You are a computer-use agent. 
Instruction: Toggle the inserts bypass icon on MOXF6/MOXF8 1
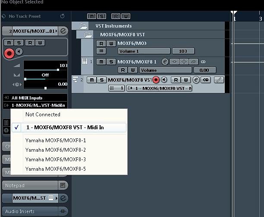[x=174, y=61]
